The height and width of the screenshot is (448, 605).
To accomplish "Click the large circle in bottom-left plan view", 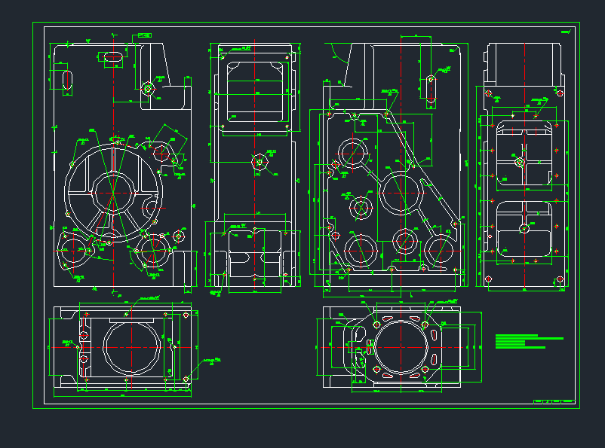I will pos(131,348).
